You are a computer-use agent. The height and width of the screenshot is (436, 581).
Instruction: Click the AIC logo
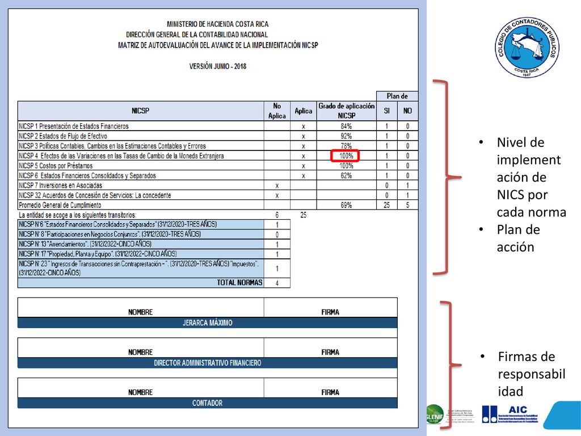pyautogui.click(x=510, y=414)
